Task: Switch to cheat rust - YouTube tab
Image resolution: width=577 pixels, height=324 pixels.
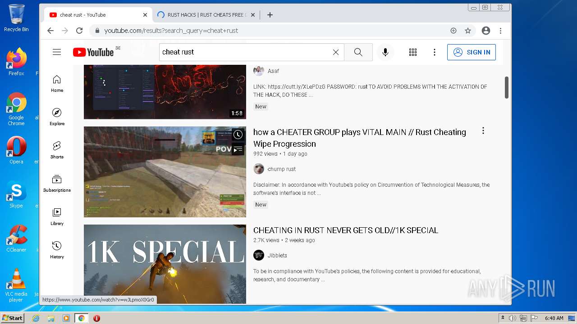Action: (x=98, y=15)
